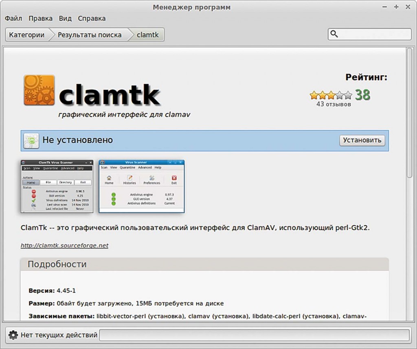Click the search magnifier icon

point(334,34)
